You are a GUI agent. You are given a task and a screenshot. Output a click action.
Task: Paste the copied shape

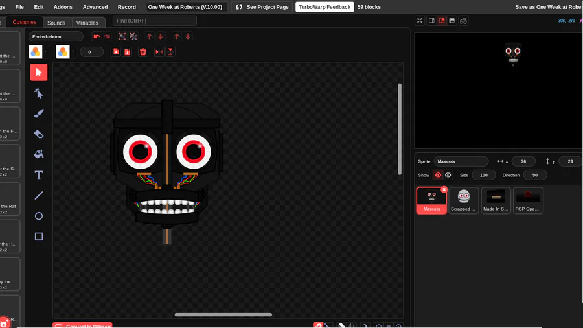point(127,52)
